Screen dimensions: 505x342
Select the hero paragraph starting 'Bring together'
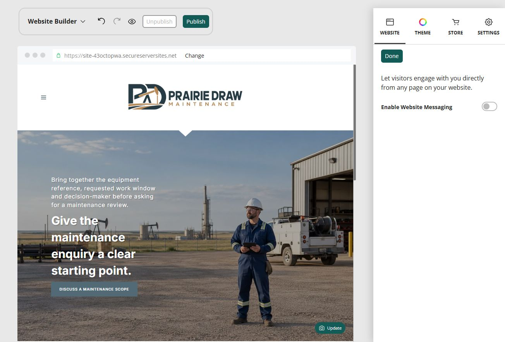pyautogui.click(x=103, y=192)
